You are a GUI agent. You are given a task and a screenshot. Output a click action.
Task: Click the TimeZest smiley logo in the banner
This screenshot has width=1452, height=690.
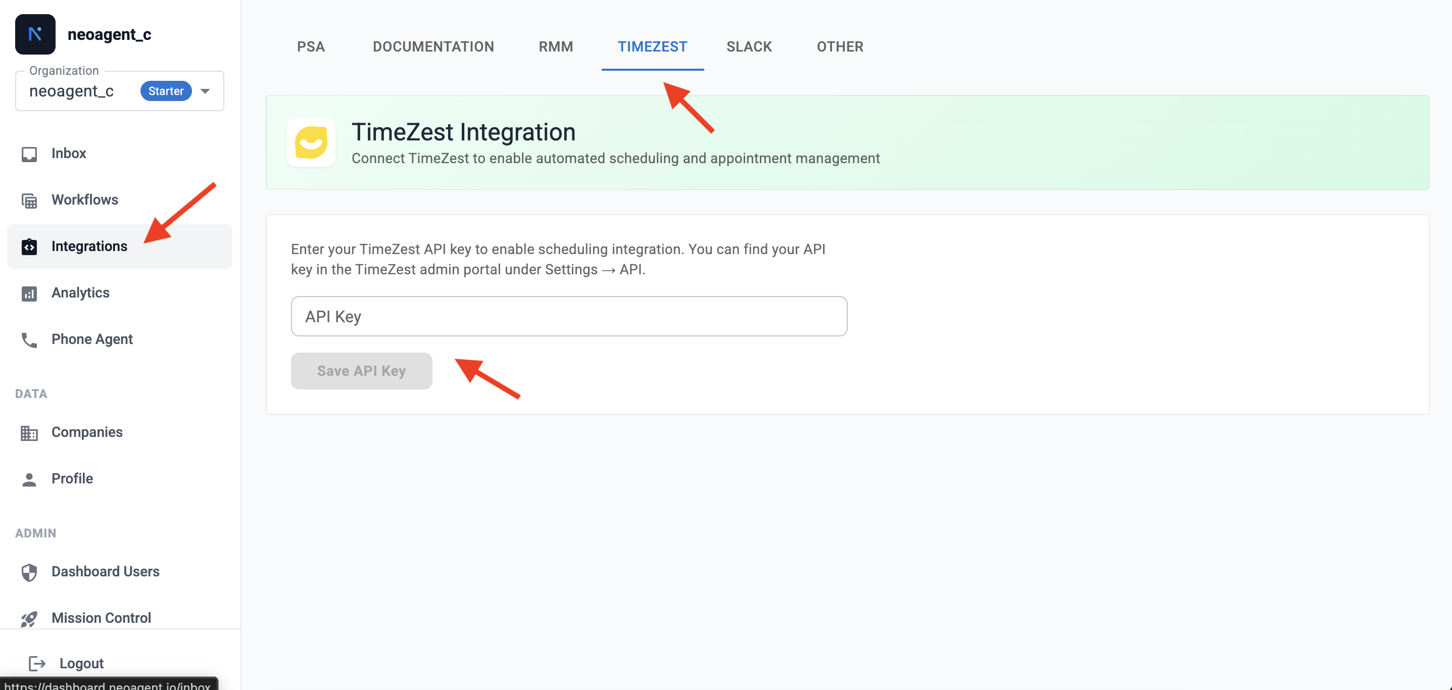click(x=311, y=142)
